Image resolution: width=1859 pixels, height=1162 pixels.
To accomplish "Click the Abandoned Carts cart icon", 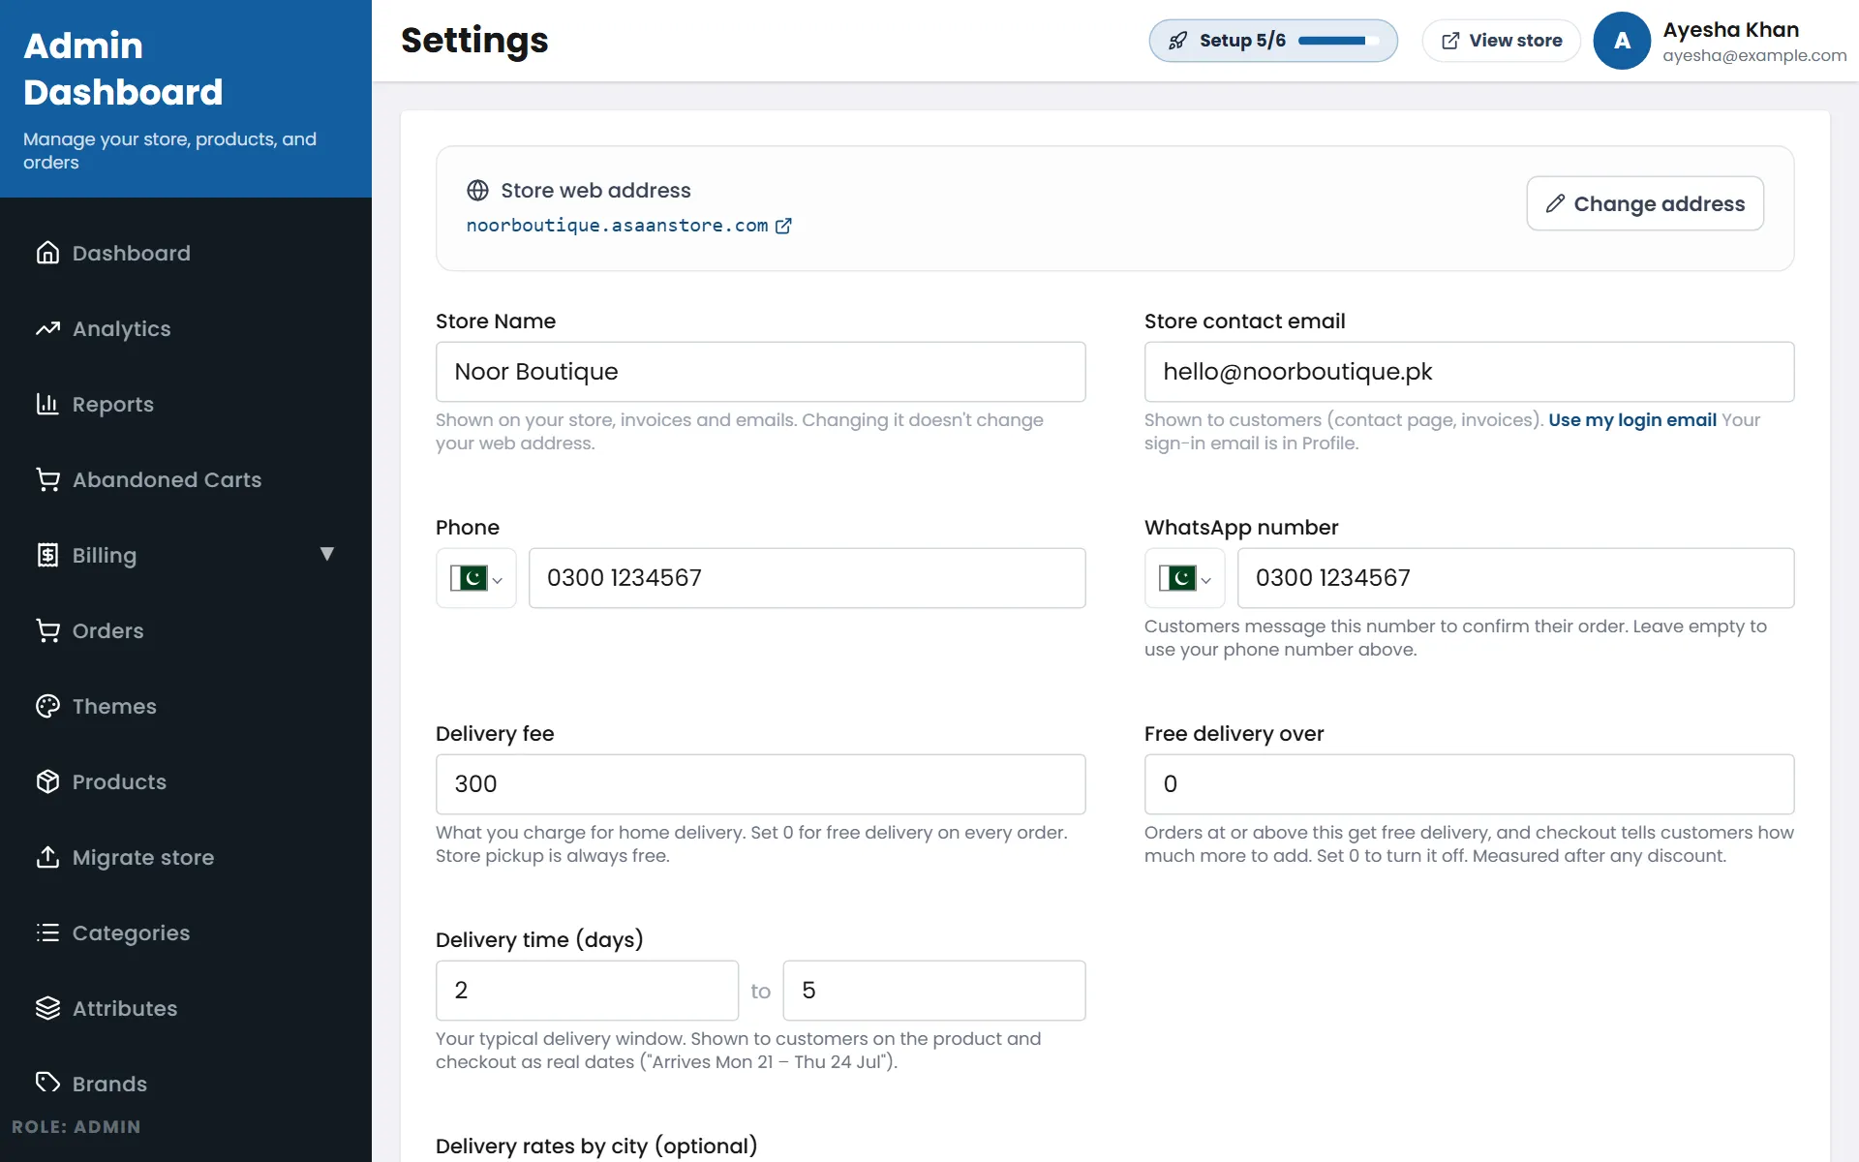I will pyautogui.click(x=47, y=479).
